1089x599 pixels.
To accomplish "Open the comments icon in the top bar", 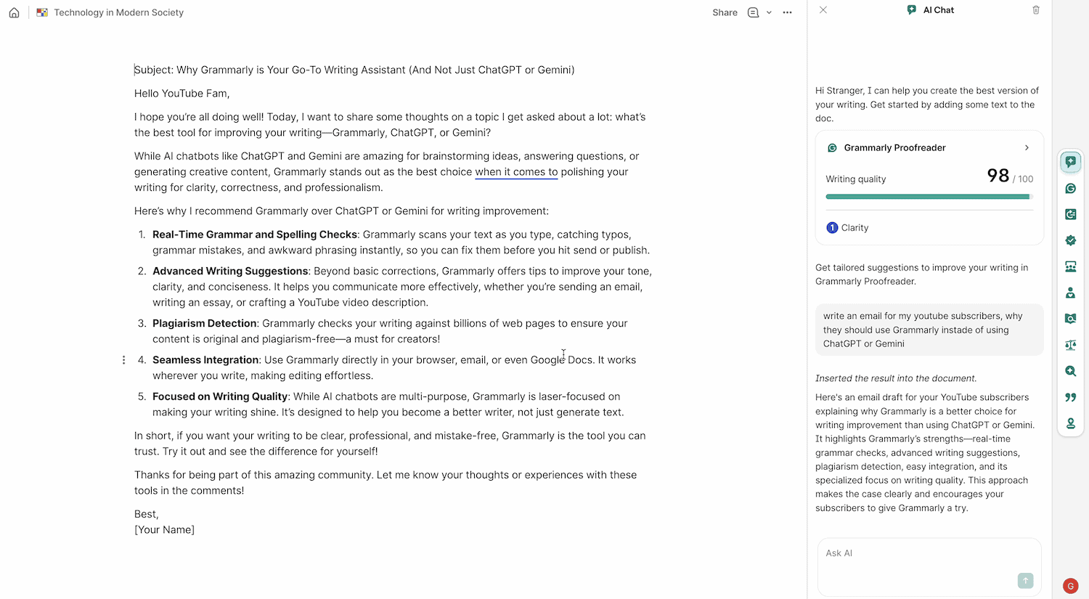I will (753, 12).
